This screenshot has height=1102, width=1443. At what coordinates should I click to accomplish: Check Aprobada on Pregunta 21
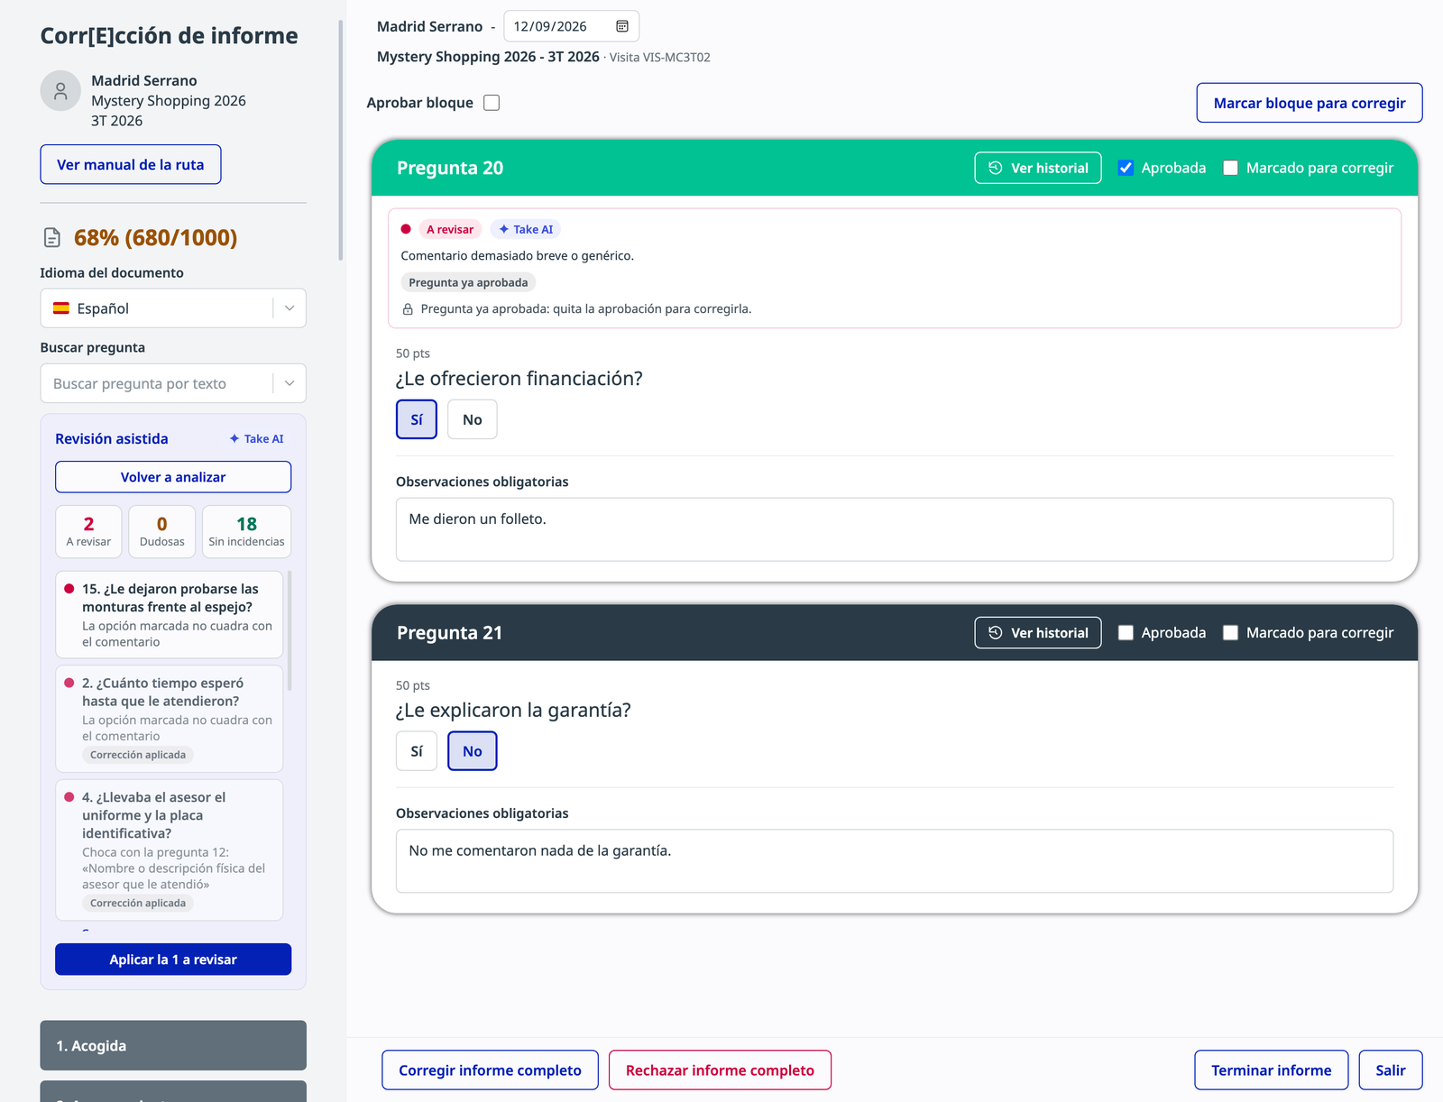(x=1126, y=633)
